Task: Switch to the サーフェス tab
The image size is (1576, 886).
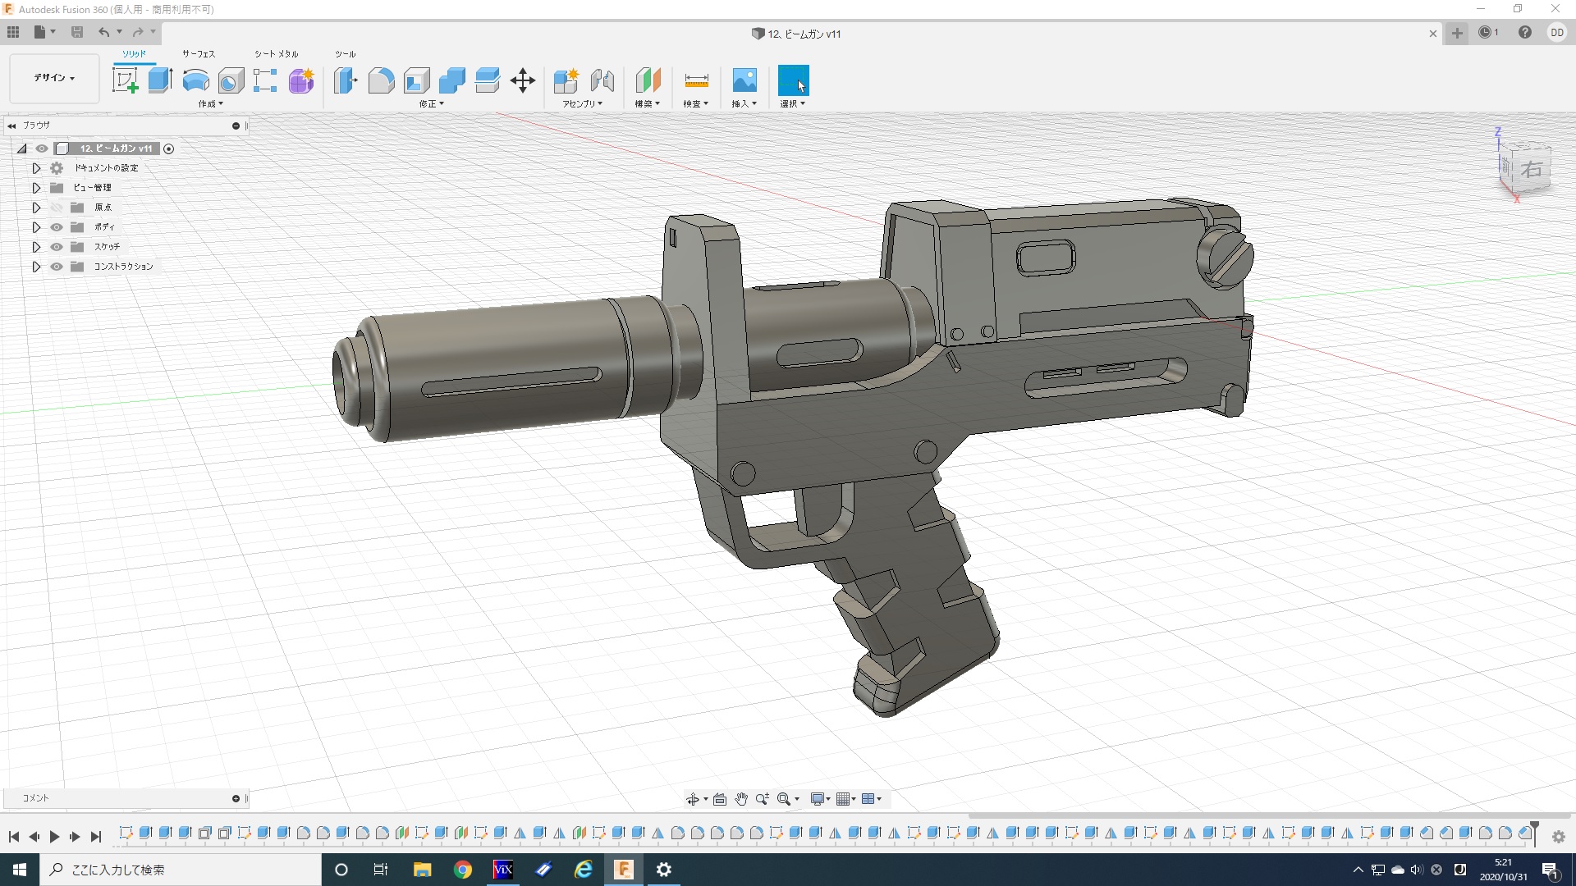Action: click(x=198, y=54)
